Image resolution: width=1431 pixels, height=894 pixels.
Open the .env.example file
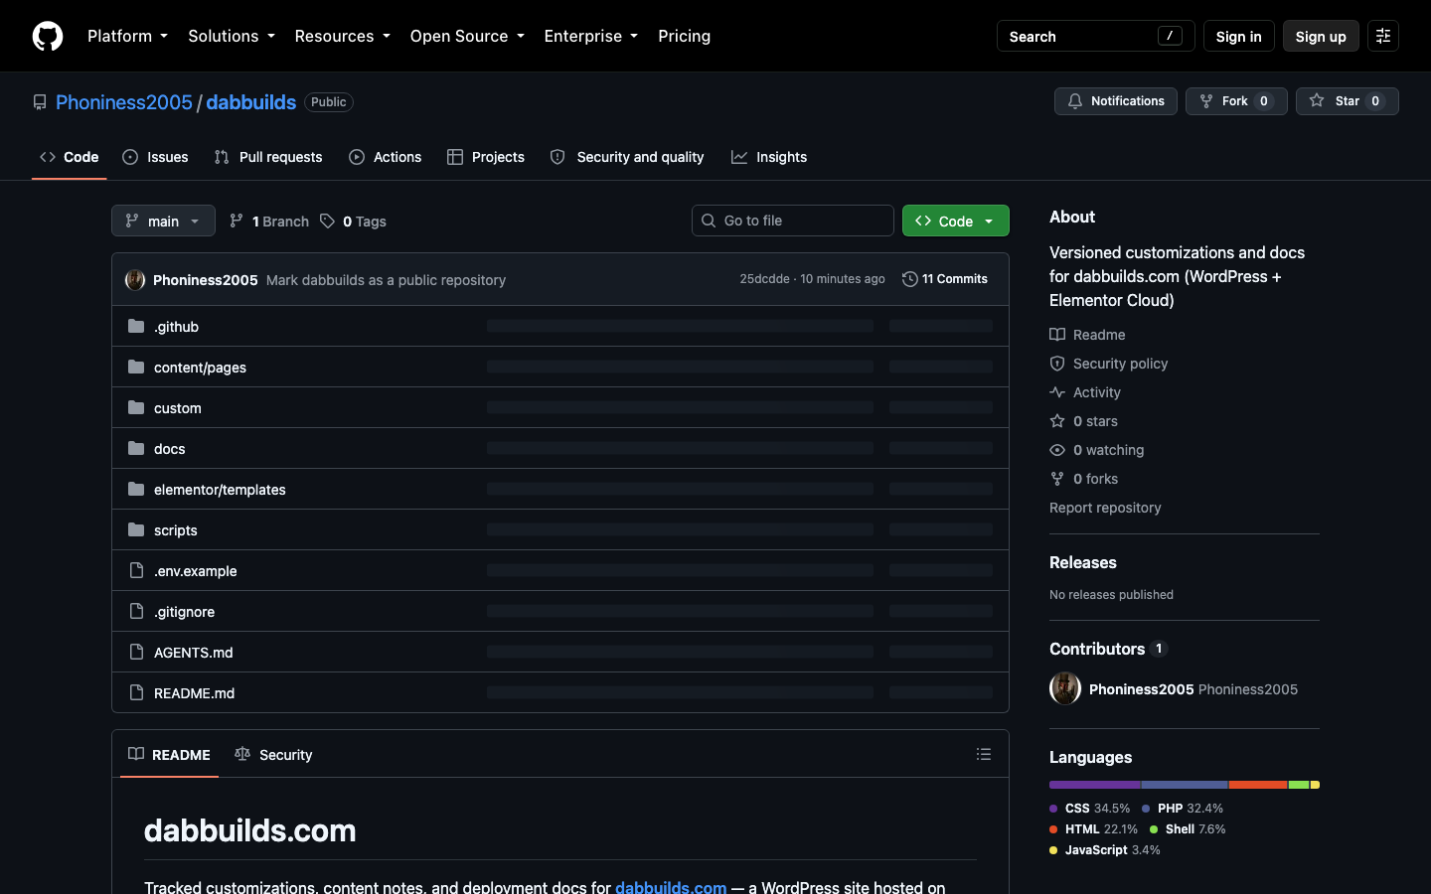[x=196, y=571]
